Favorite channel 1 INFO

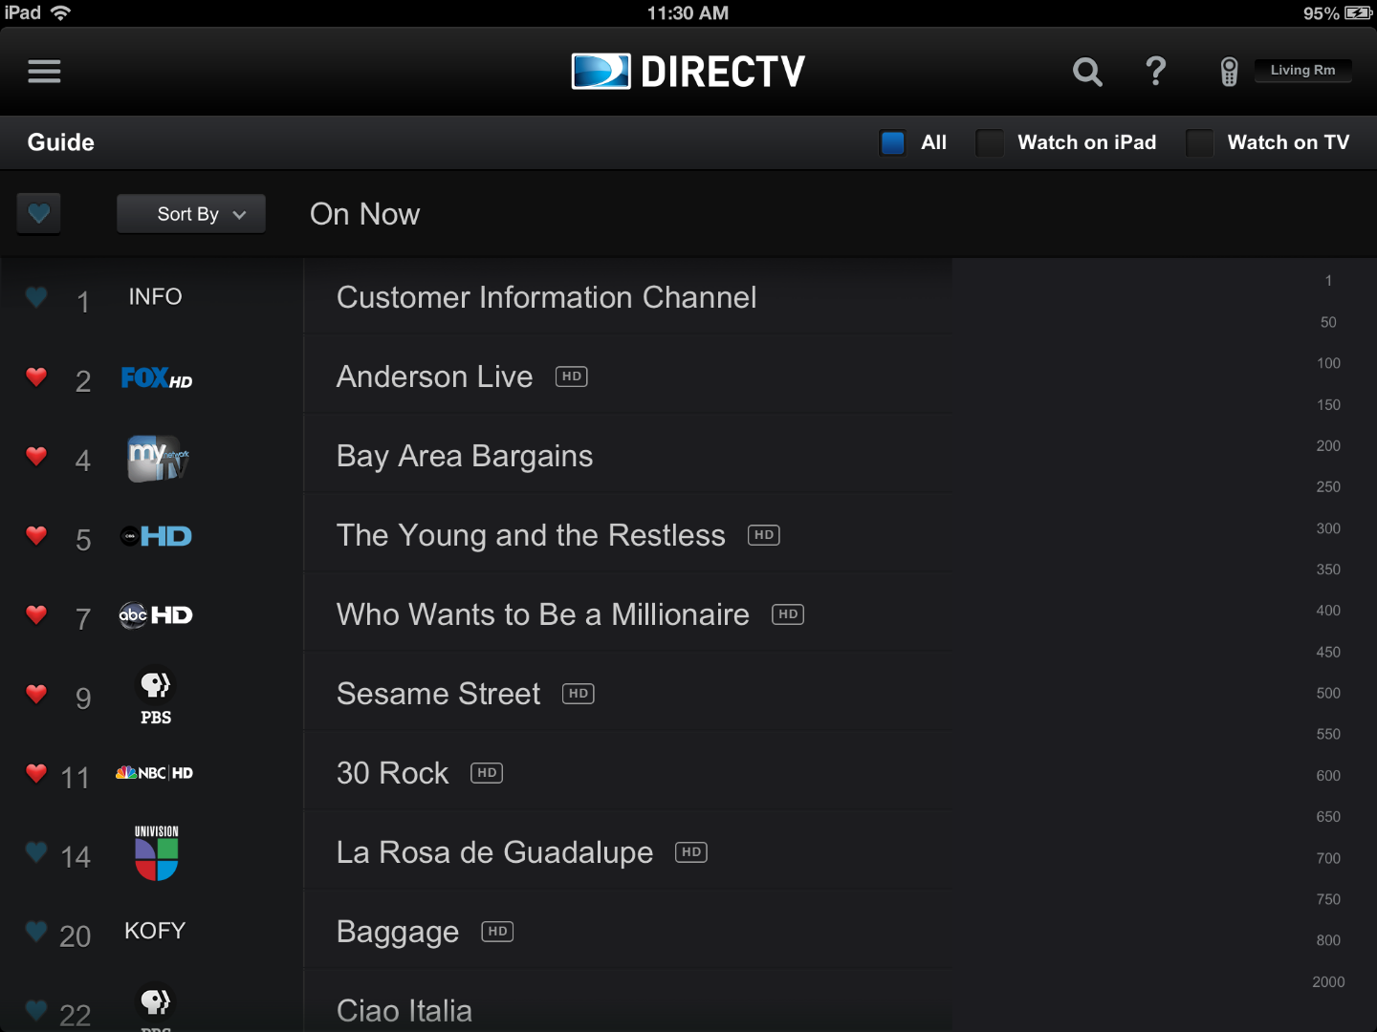pyautogui.click(x=35, y=297)
